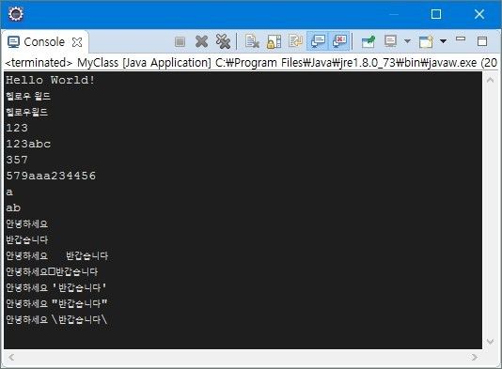The height and width of the screenshot is (369, 502).
Task: Click Remove All Terminated Launches icon
Action: (223, 41)
